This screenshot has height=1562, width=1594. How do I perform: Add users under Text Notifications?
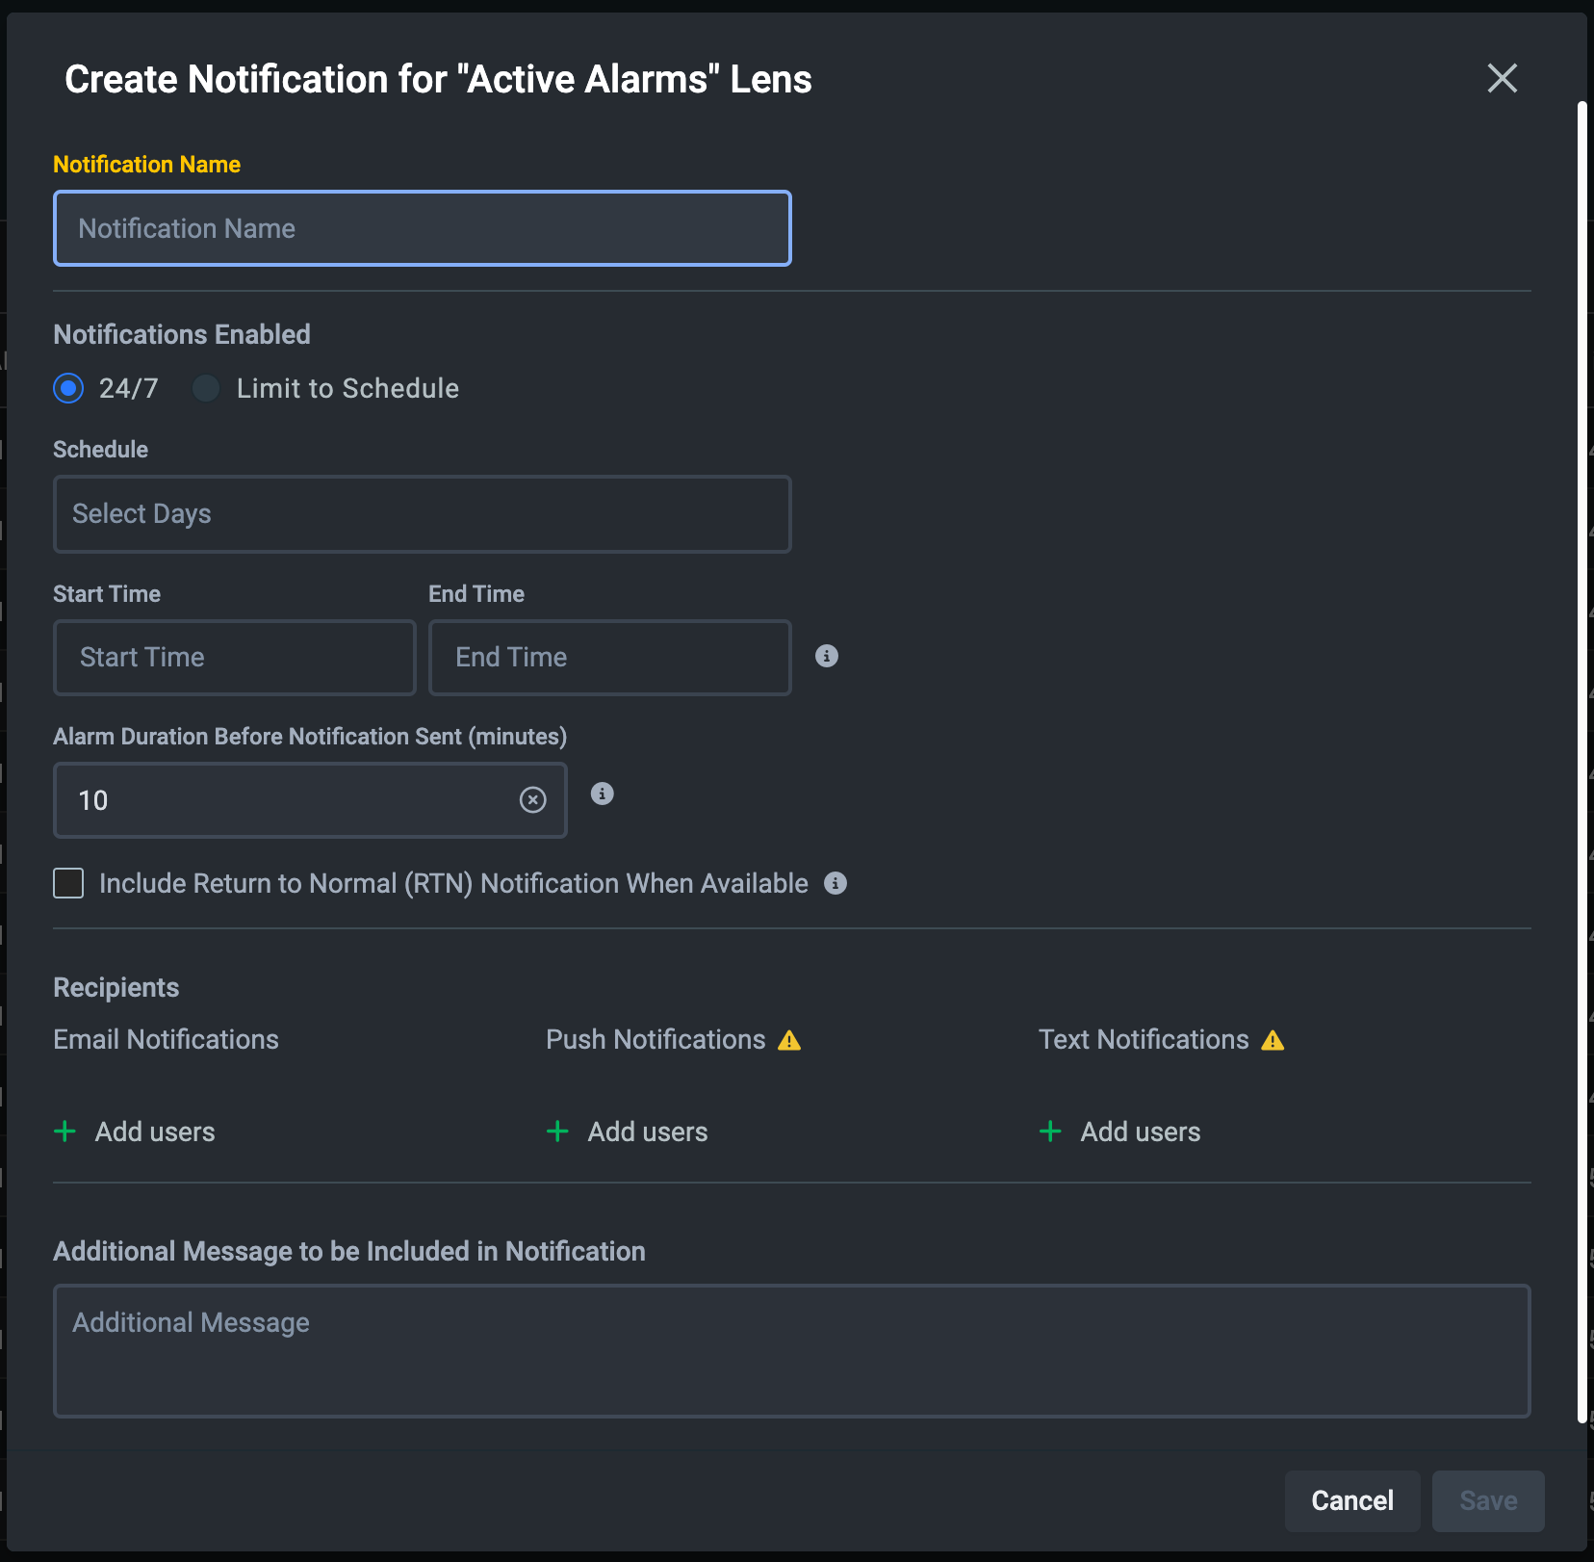1139,1132
